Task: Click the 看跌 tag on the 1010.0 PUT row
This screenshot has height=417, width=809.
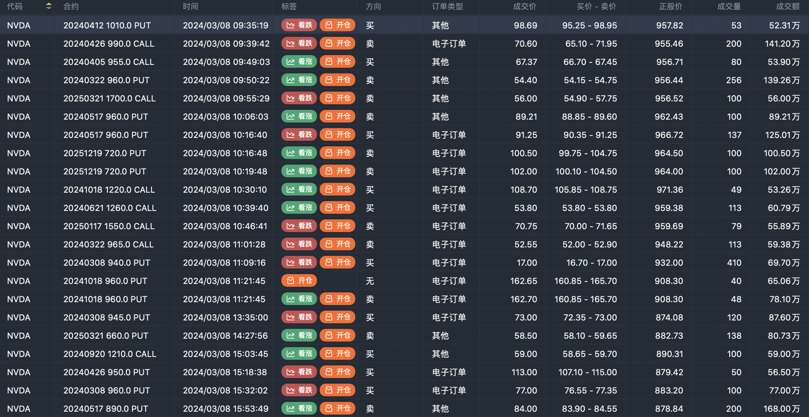Action: pyautogui.click(x=299, y=25)
